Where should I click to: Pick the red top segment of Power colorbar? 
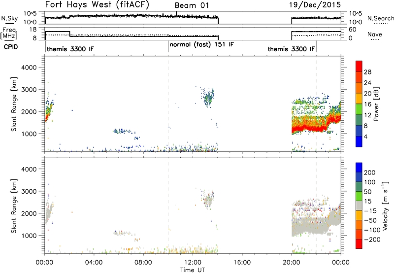pyautogui.click(x=359, y=66)
